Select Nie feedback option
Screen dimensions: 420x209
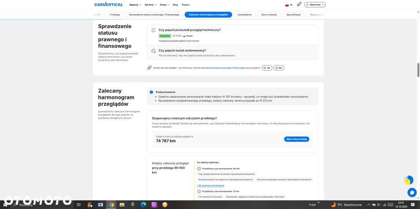[x=279, y=68]
